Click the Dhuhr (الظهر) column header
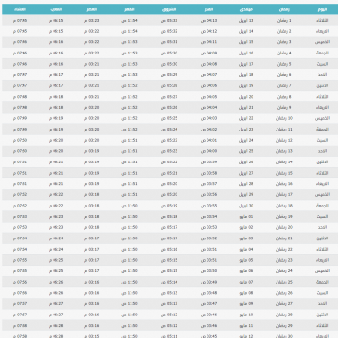 [x=130, y=9]
